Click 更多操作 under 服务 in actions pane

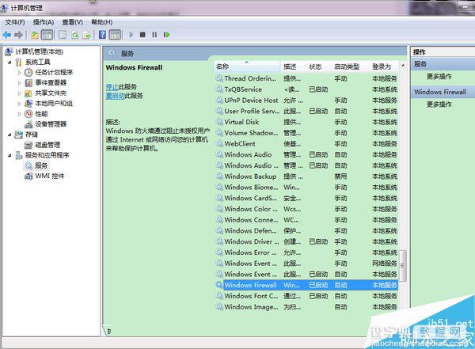[439, 76]
